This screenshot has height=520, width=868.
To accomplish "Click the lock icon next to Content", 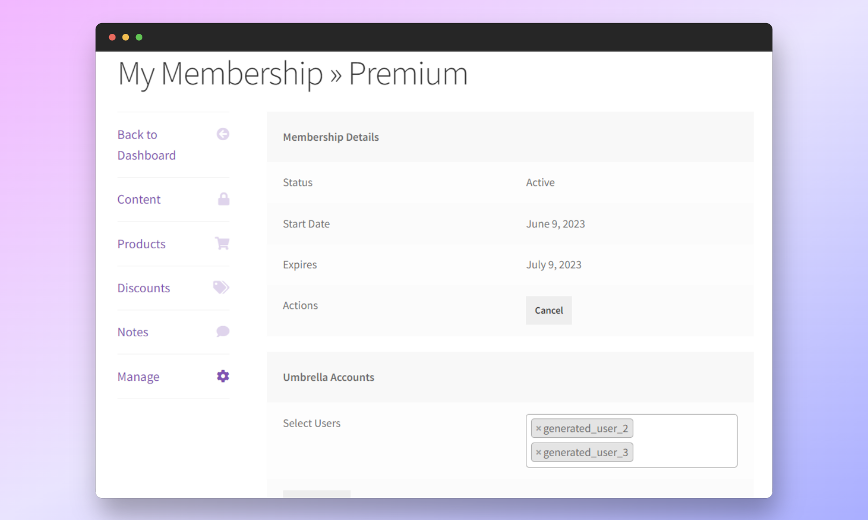I will pyautogui.click(x=223, y=199).
